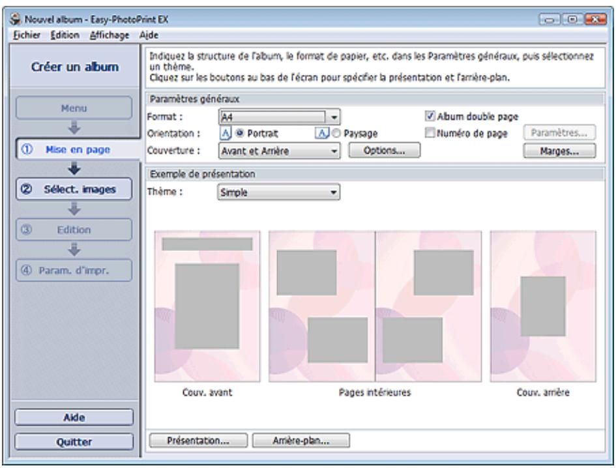
Task: Enable the Numéro de page checkbox
Action: [x=430, y=133]
